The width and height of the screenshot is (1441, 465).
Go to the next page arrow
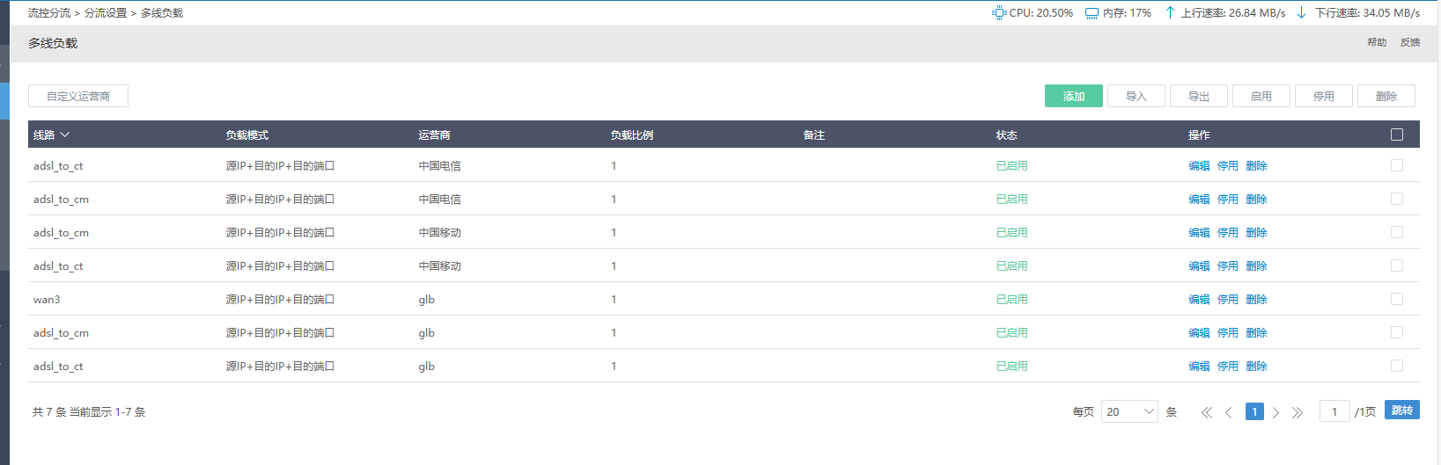pos(1276,412)
